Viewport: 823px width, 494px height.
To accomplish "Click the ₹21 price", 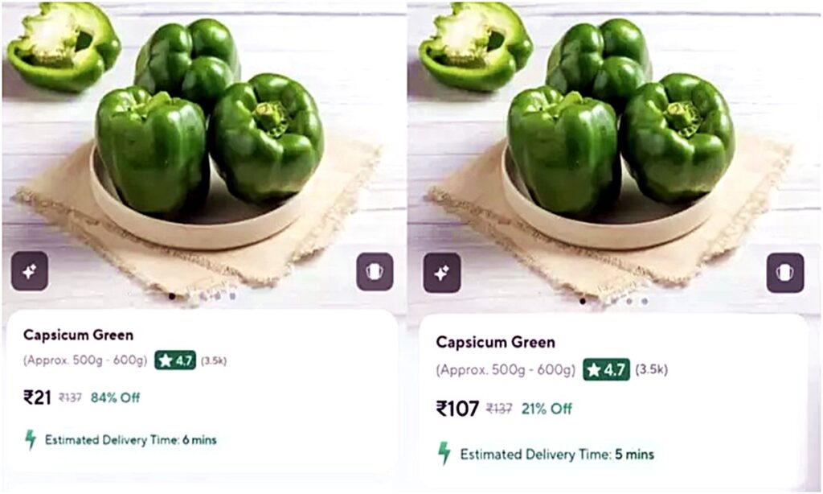I will pyautogui.click(x=37, y=397).
